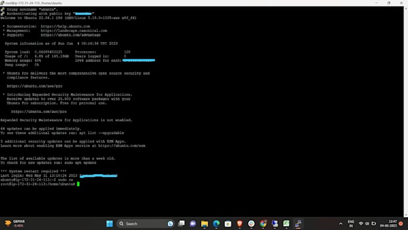Minimize the PuTTY window
Screen dimensions: 408x230
tap(377, 3)
